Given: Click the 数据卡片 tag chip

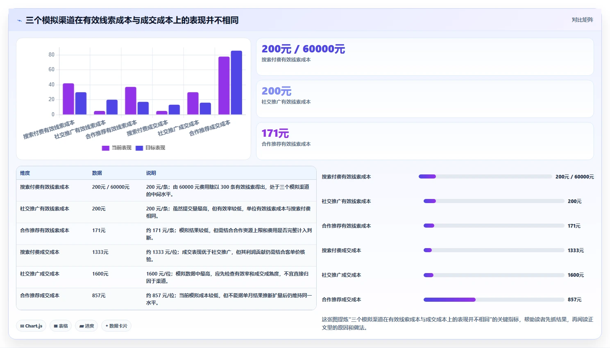Looking at the screenshot, I should (116, 326).
